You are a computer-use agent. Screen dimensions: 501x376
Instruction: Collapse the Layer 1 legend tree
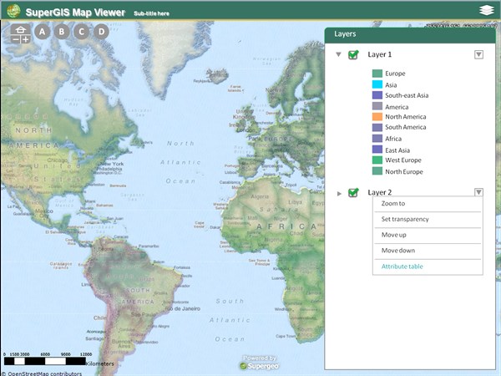[338, 54]
